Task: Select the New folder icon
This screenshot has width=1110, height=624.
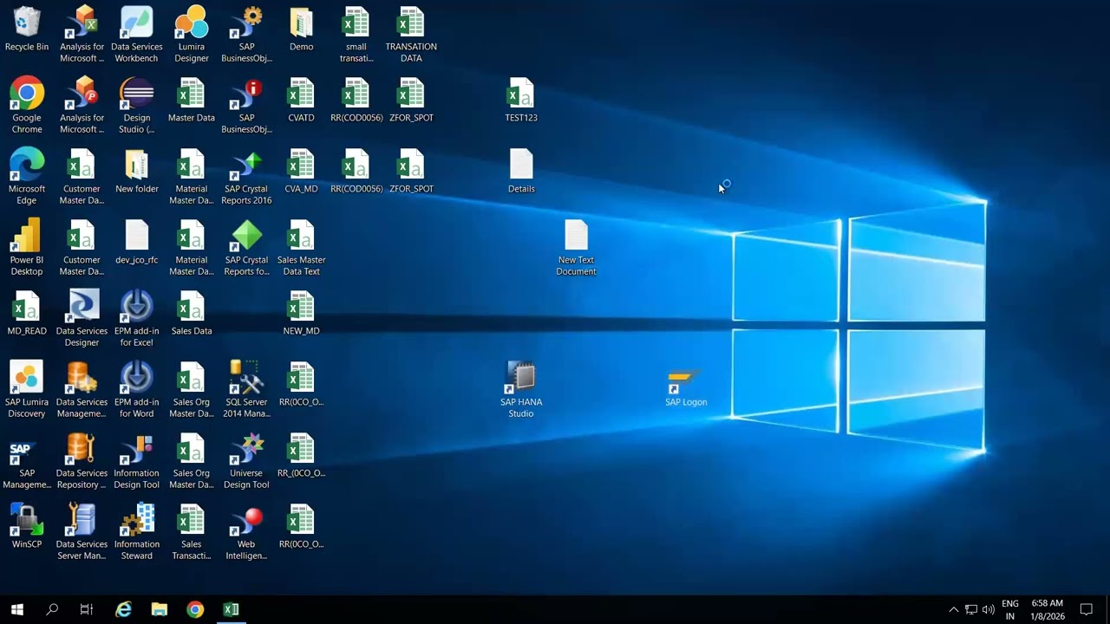Action: click(137, 172)
